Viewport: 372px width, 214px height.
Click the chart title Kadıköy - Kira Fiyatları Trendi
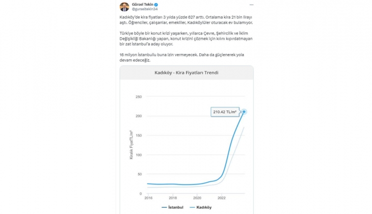coord(186,73)
